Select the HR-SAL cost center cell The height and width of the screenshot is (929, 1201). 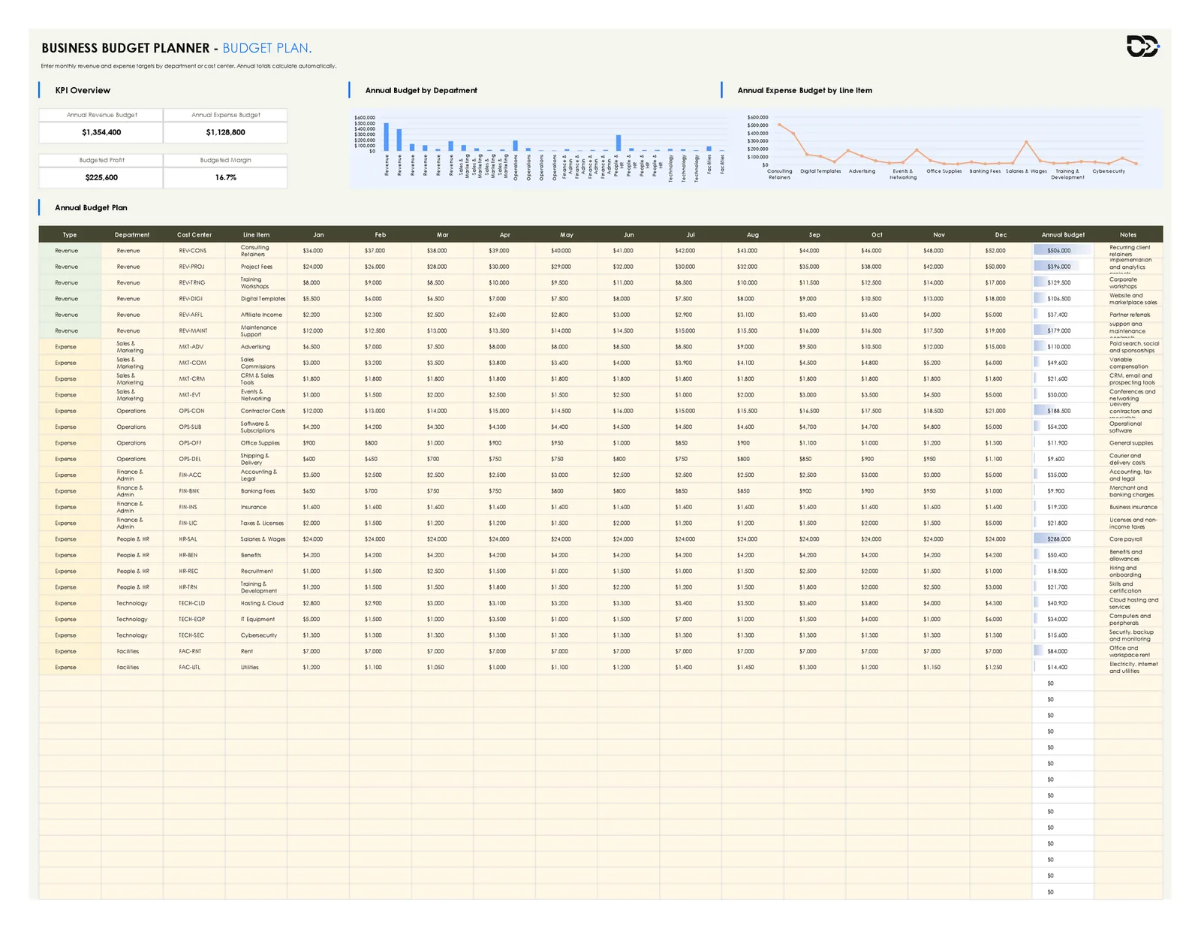(194, 539)
